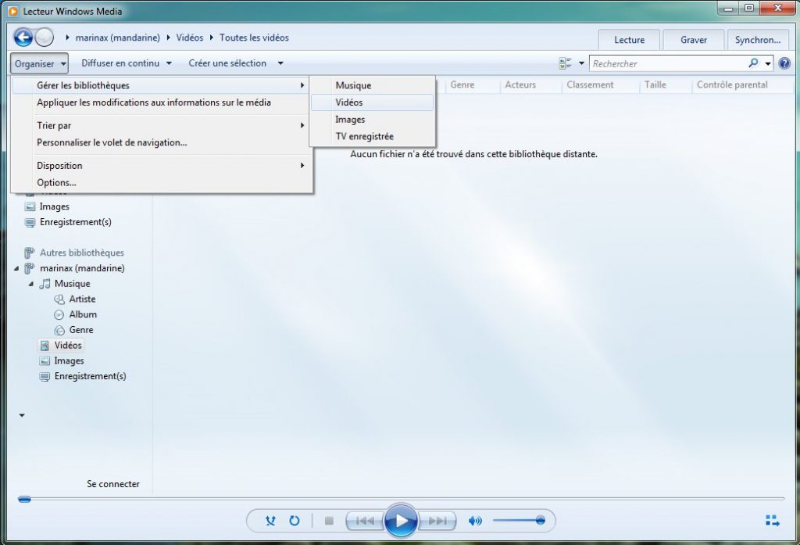Toggle shuffle playback mode
Viewport: 800px width, 545px height.
pos(270,521)
